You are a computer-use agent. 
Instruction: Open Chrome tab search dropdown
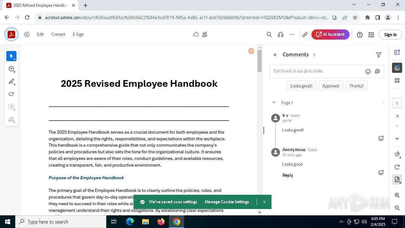click(354, 4)
